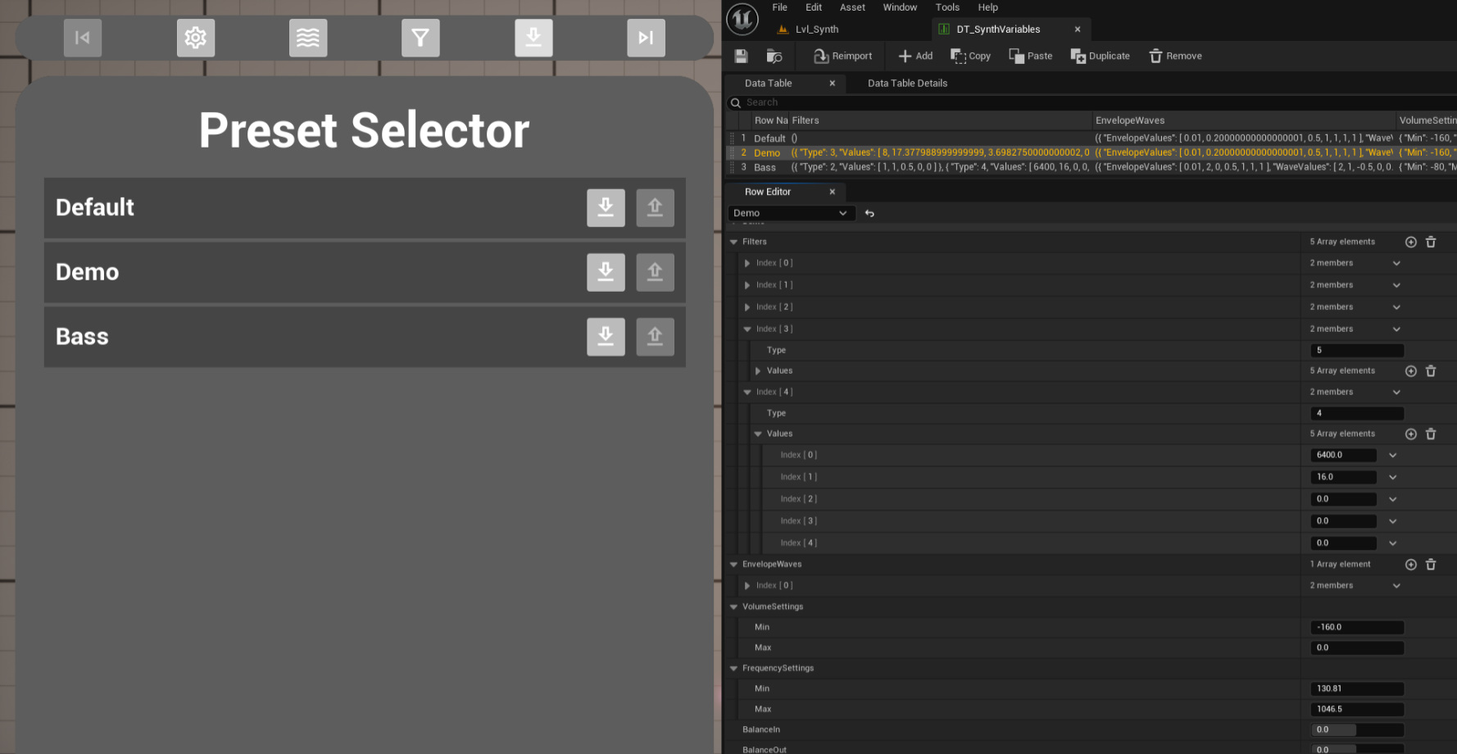Edit Index [3] Type value 5
Viewport: 1457px width, 754px height.
tap(1357, 350)
